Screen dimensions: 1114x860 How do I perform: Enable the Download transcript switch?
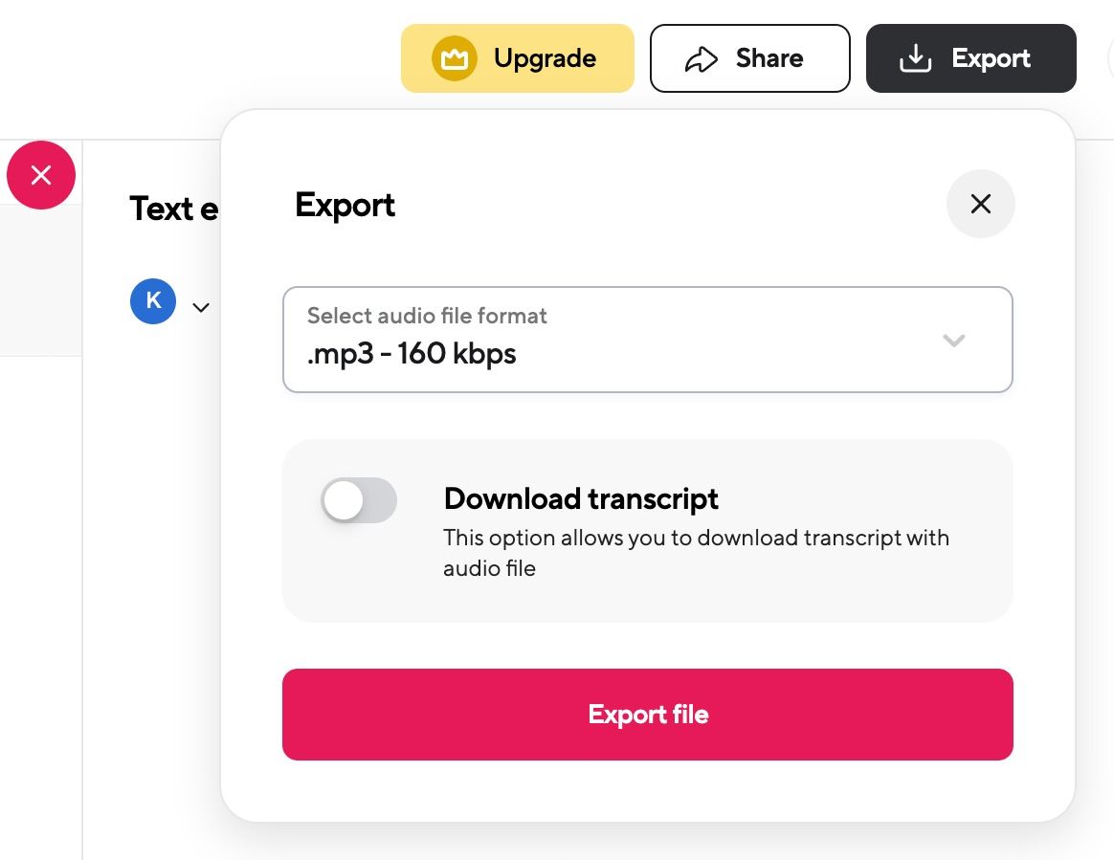(359, 500)
